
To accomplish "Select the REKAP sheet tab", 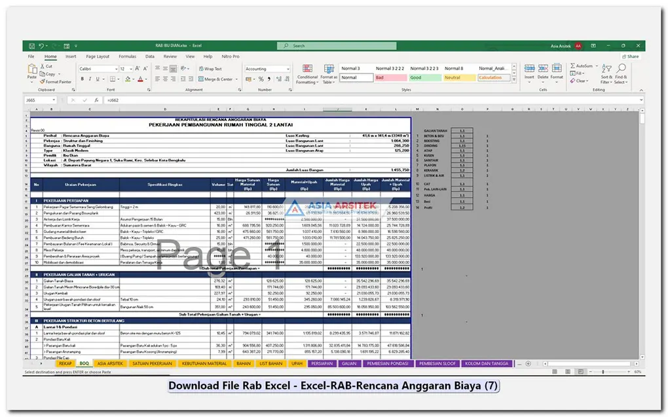I will point(65,364).
